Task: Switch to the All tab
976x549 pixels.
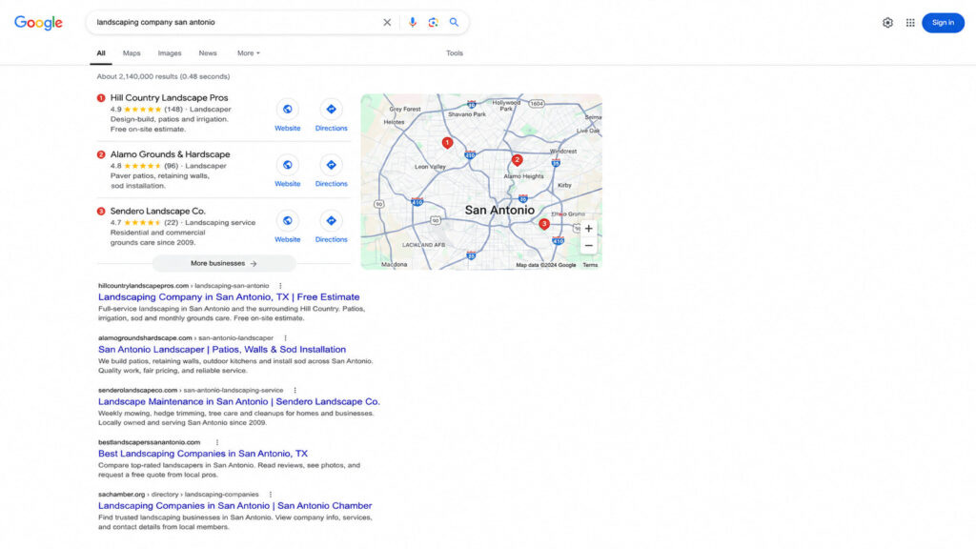Action: pos(101,53)
